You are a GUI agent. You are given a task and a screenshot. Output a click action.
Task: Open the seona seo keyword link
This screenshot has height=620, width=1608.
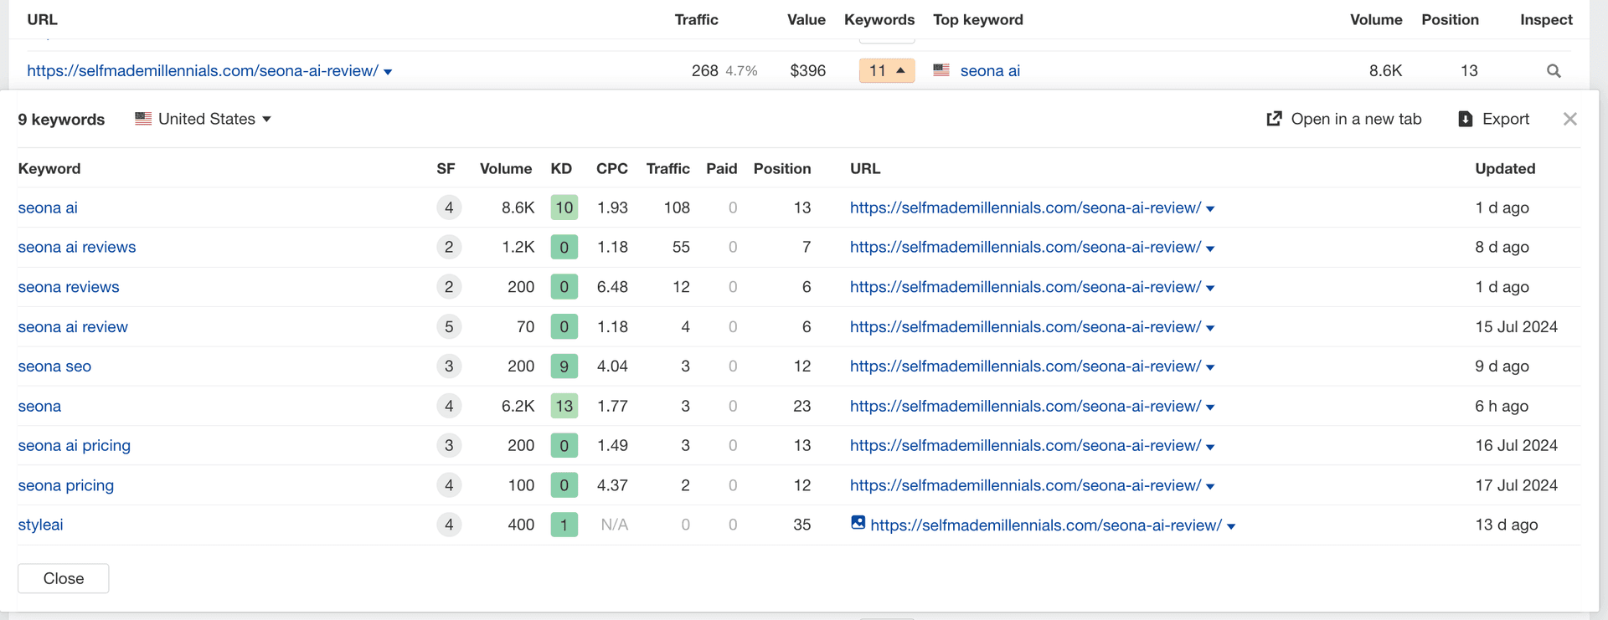54,366
